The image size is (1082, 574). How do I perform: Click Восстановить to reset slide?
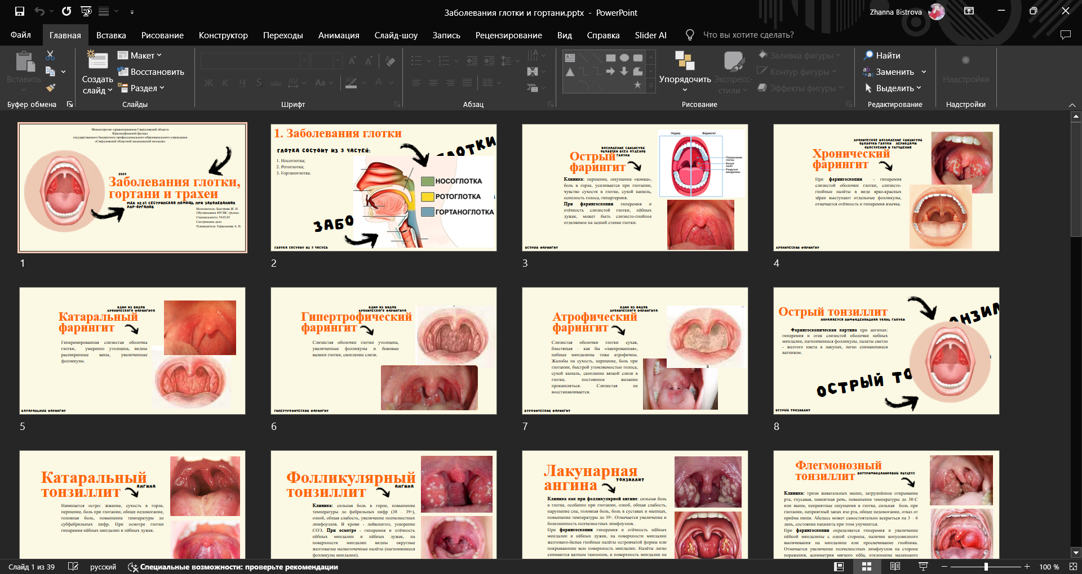coord(150,71)
